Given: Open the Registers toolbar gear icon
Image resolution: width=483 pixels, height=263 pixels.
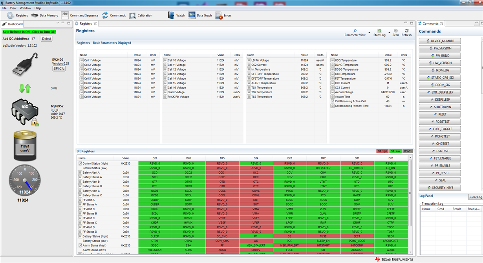Looking at the screenshot, I should pyautogui.click(x=11, y=16).
